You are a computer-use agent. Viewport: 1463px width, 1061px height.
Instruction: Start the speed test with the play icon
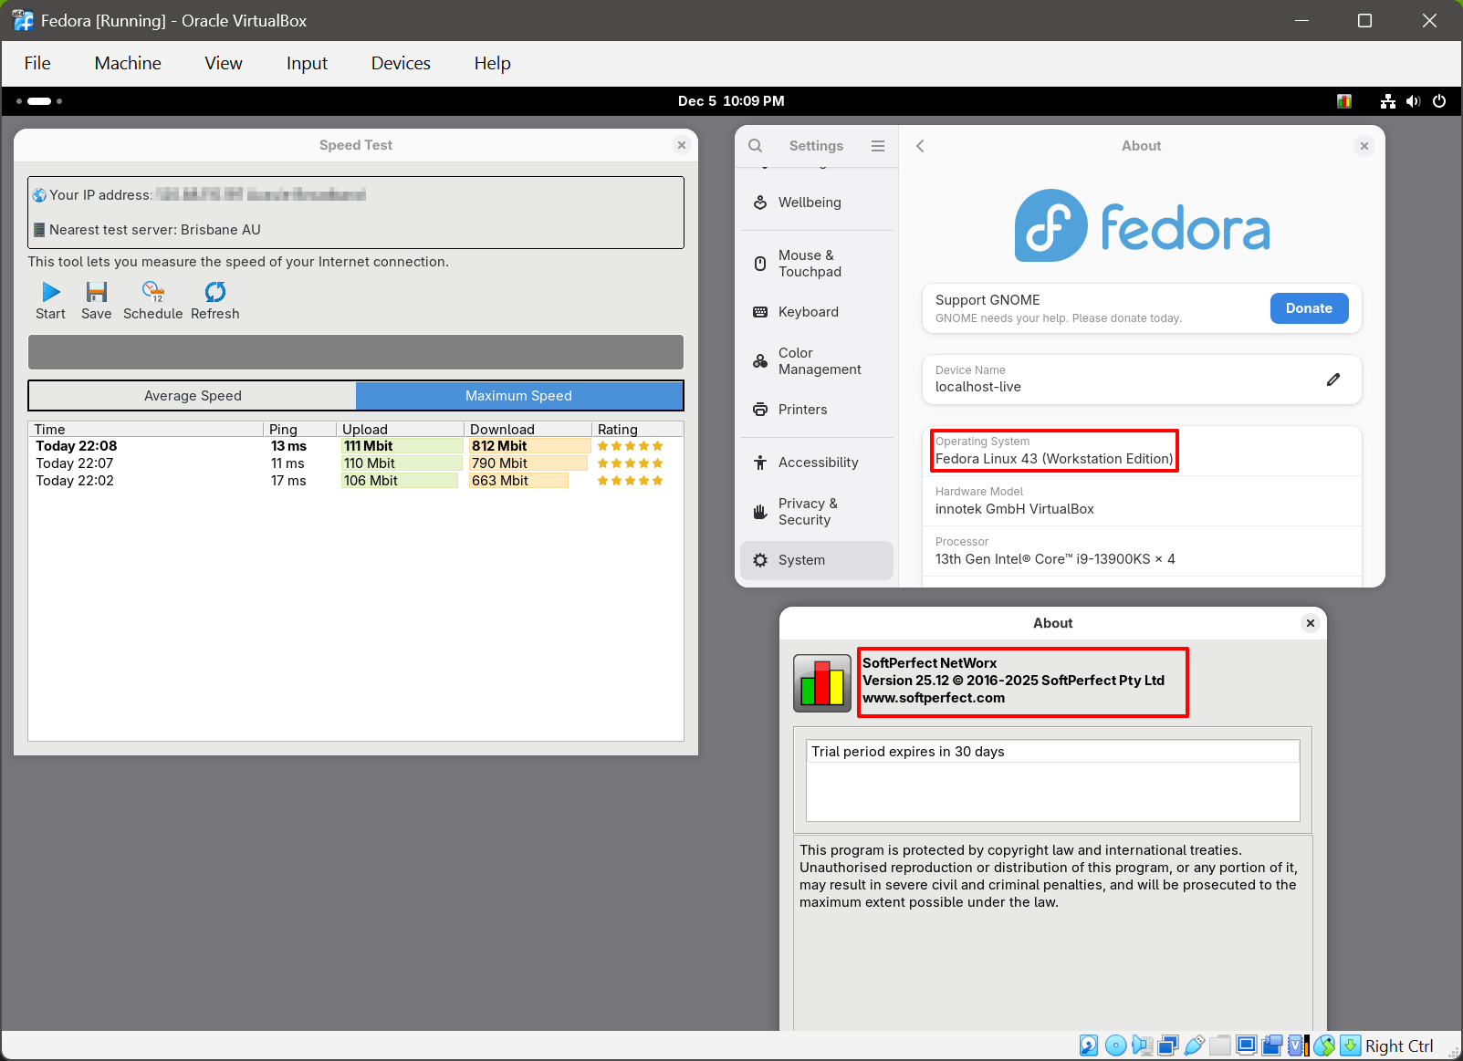pos(51,292)
